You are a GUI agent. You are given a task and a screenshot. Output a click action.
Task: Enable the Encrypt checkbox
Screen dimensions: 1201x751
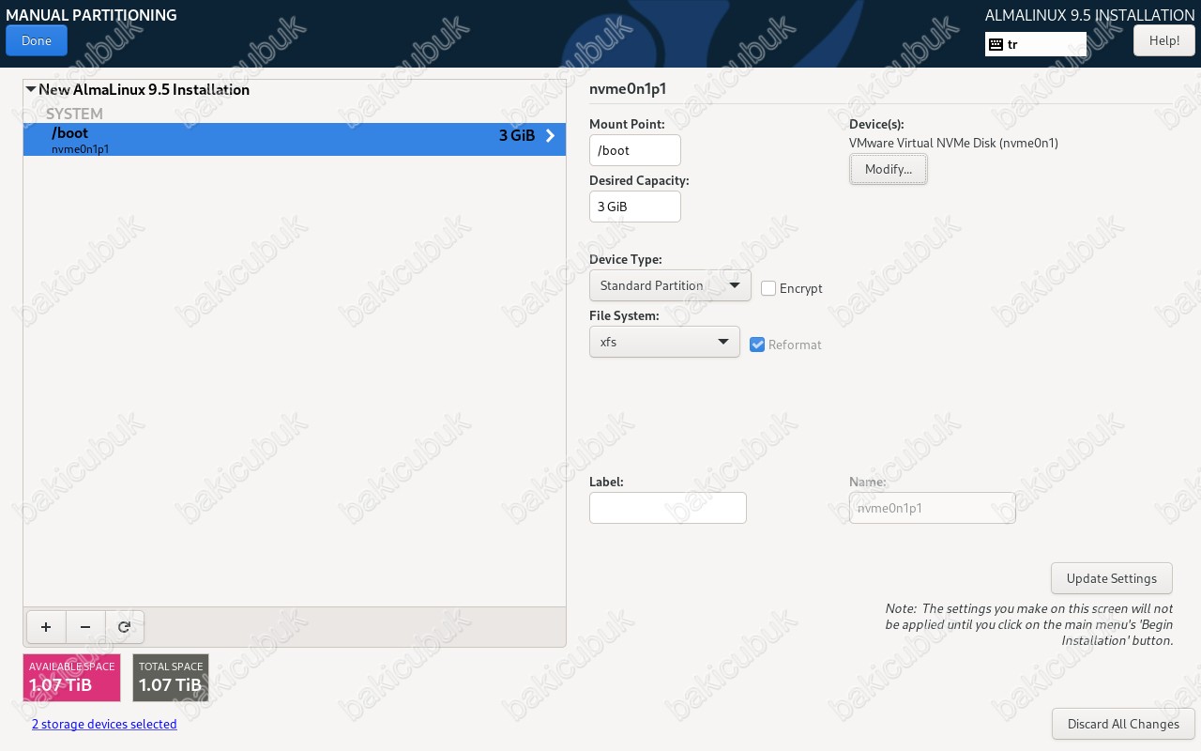click(x=768, y=288)
